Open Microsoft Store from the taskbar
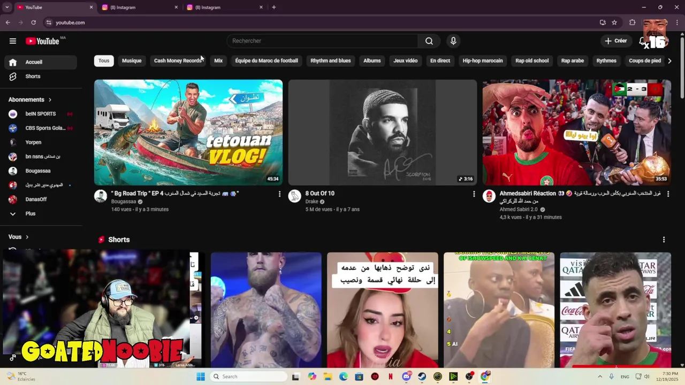Screen dimensions: 685x385 tap(359, 376)
